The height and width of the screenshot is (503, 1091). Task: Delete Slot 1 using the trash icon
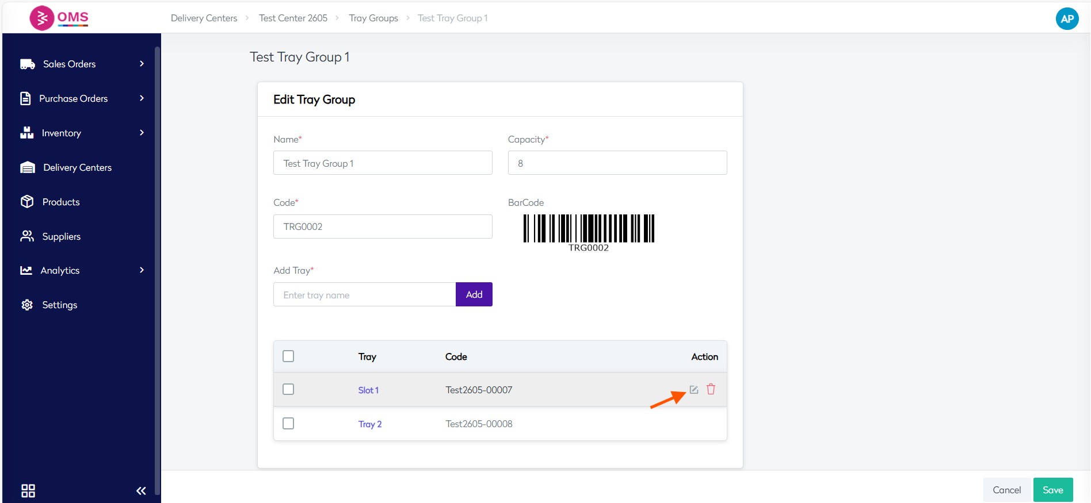(x=711, y=390)
